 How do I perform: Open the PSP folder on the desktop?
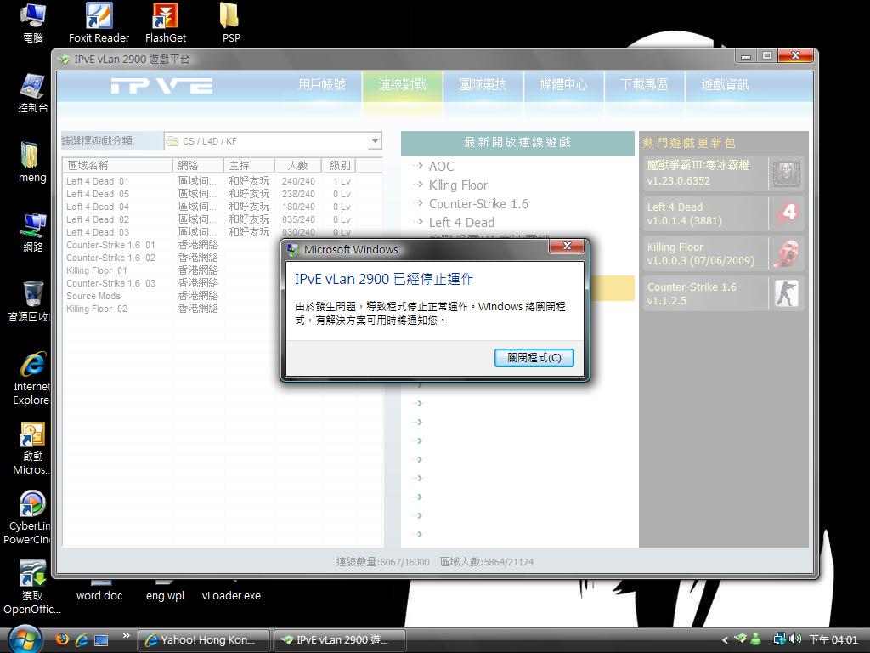[231, 22]
